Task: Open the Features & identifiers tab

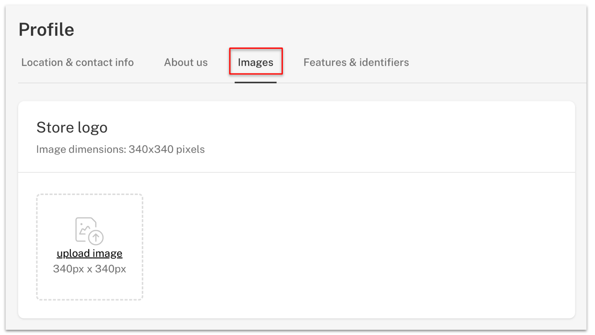Action: [356, 62]
